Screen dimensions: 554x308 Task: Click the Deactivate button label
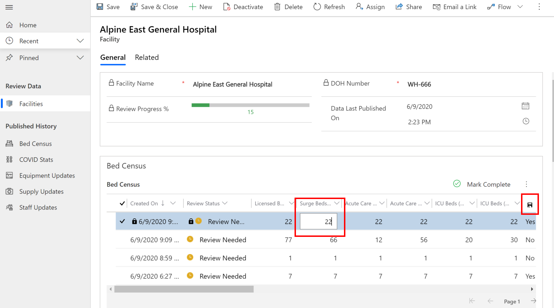click(x=248, y=7)
